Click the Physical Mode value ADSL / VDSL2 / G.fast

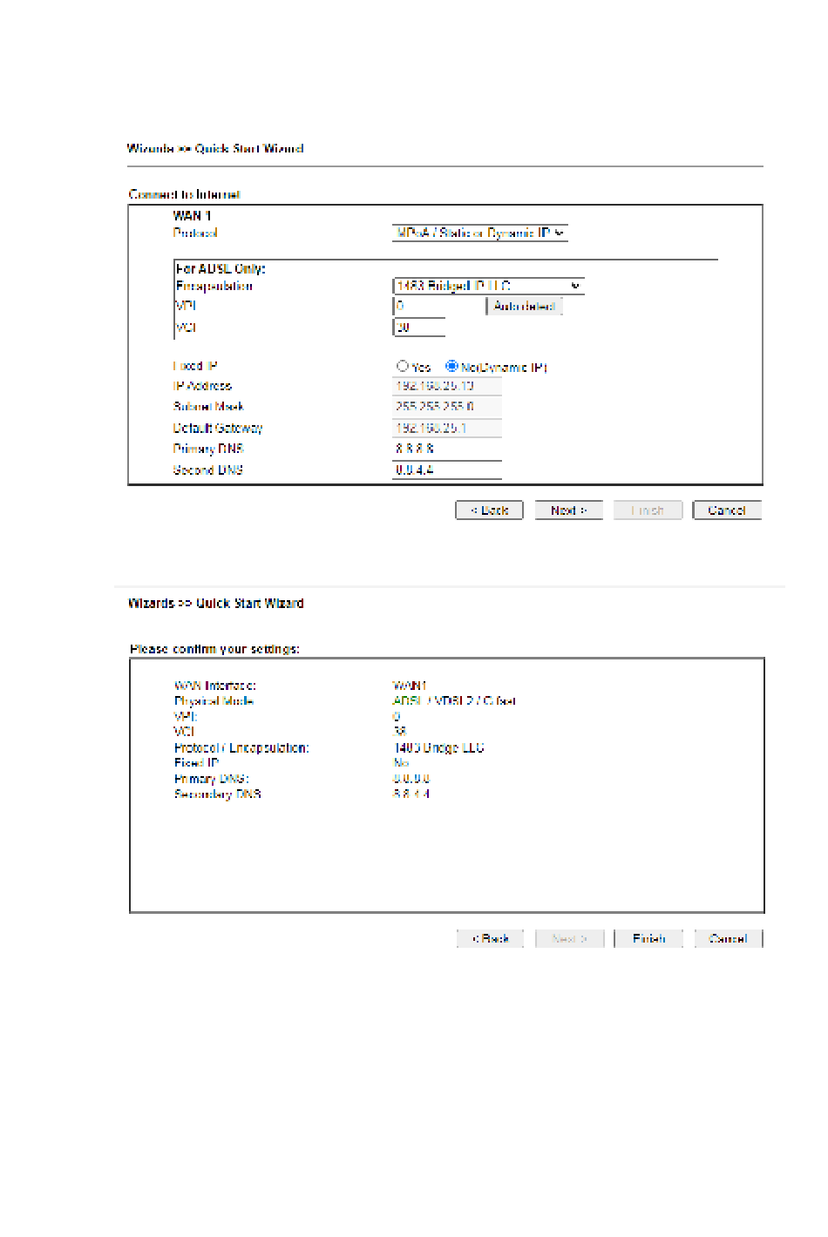(454, 700)
